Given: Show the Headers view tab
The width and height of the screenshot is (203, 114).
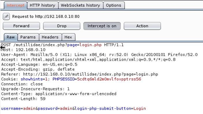Looking at the screenshot, I should [x=50, y=37].
